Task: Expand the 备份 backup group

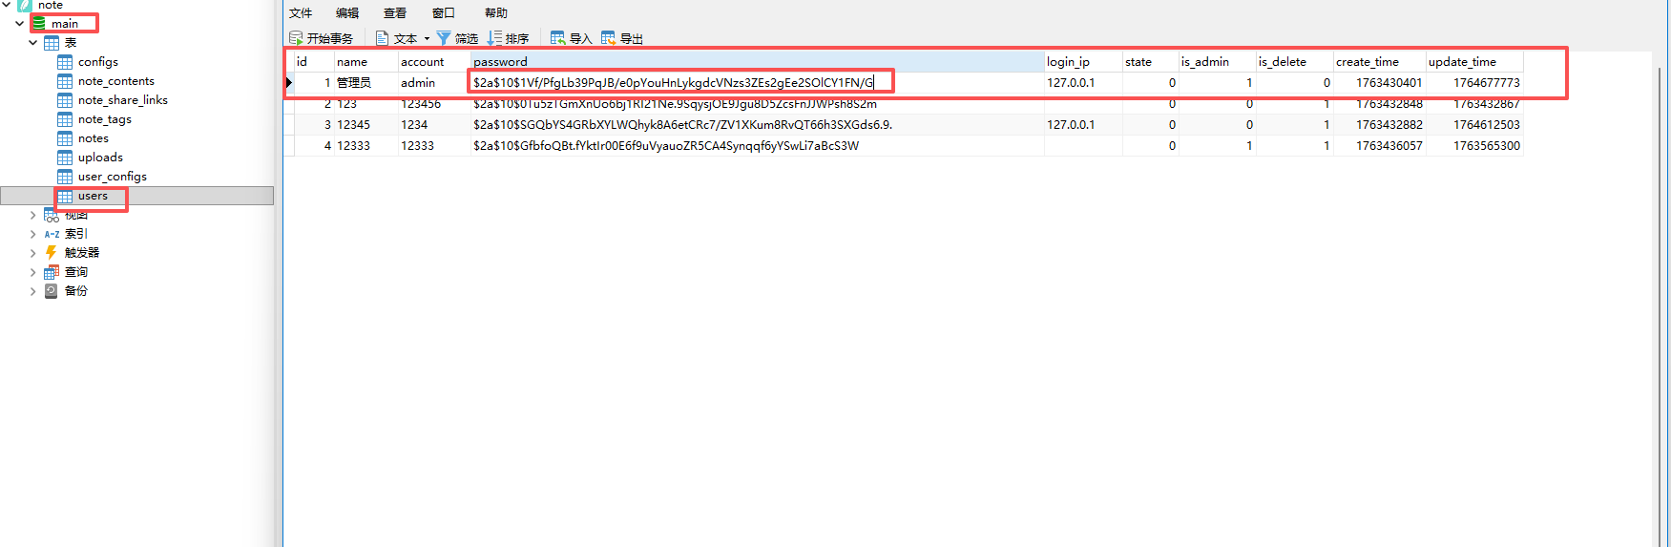Action: [x=33, y=291]
